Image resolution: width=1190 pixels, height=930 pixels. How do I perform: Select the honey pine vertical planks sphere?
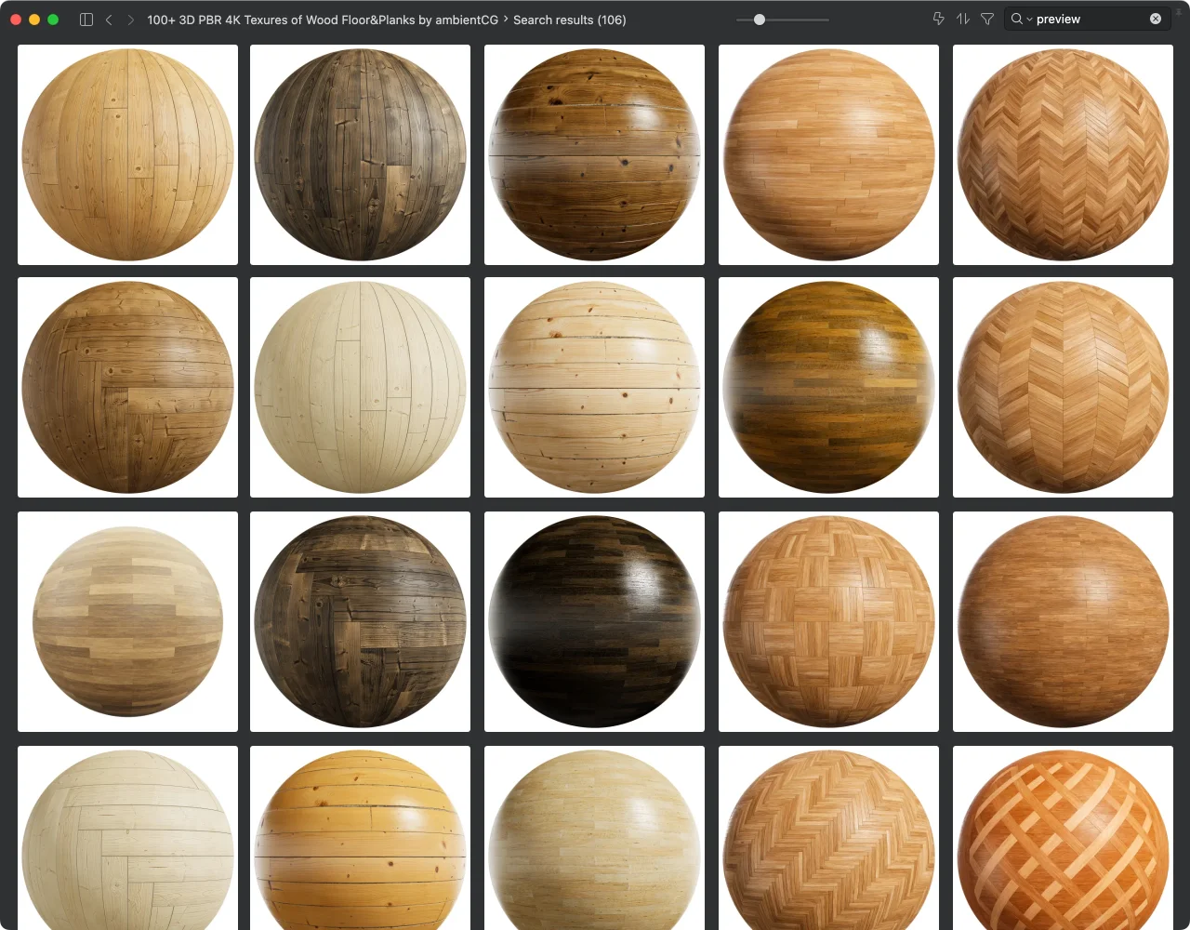(127, 154)
